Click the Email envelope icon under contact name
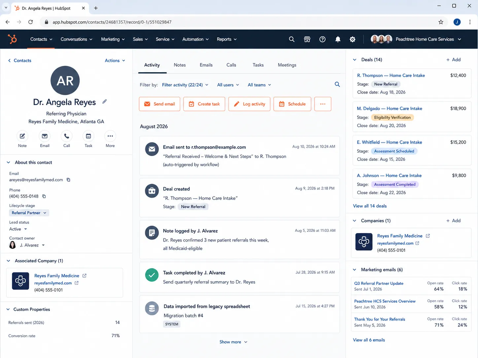Viewport: 478px width, 358px height. 45,136
